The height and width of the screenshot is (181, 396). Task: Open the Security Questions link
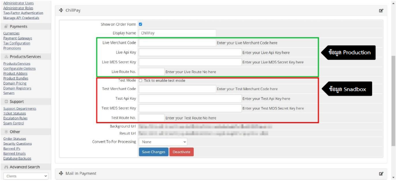coord(17,143)
